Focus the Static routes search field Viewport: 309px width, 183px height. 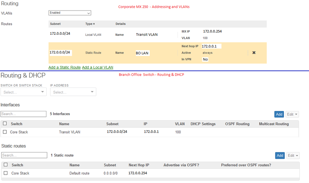(x=24, y=155)
